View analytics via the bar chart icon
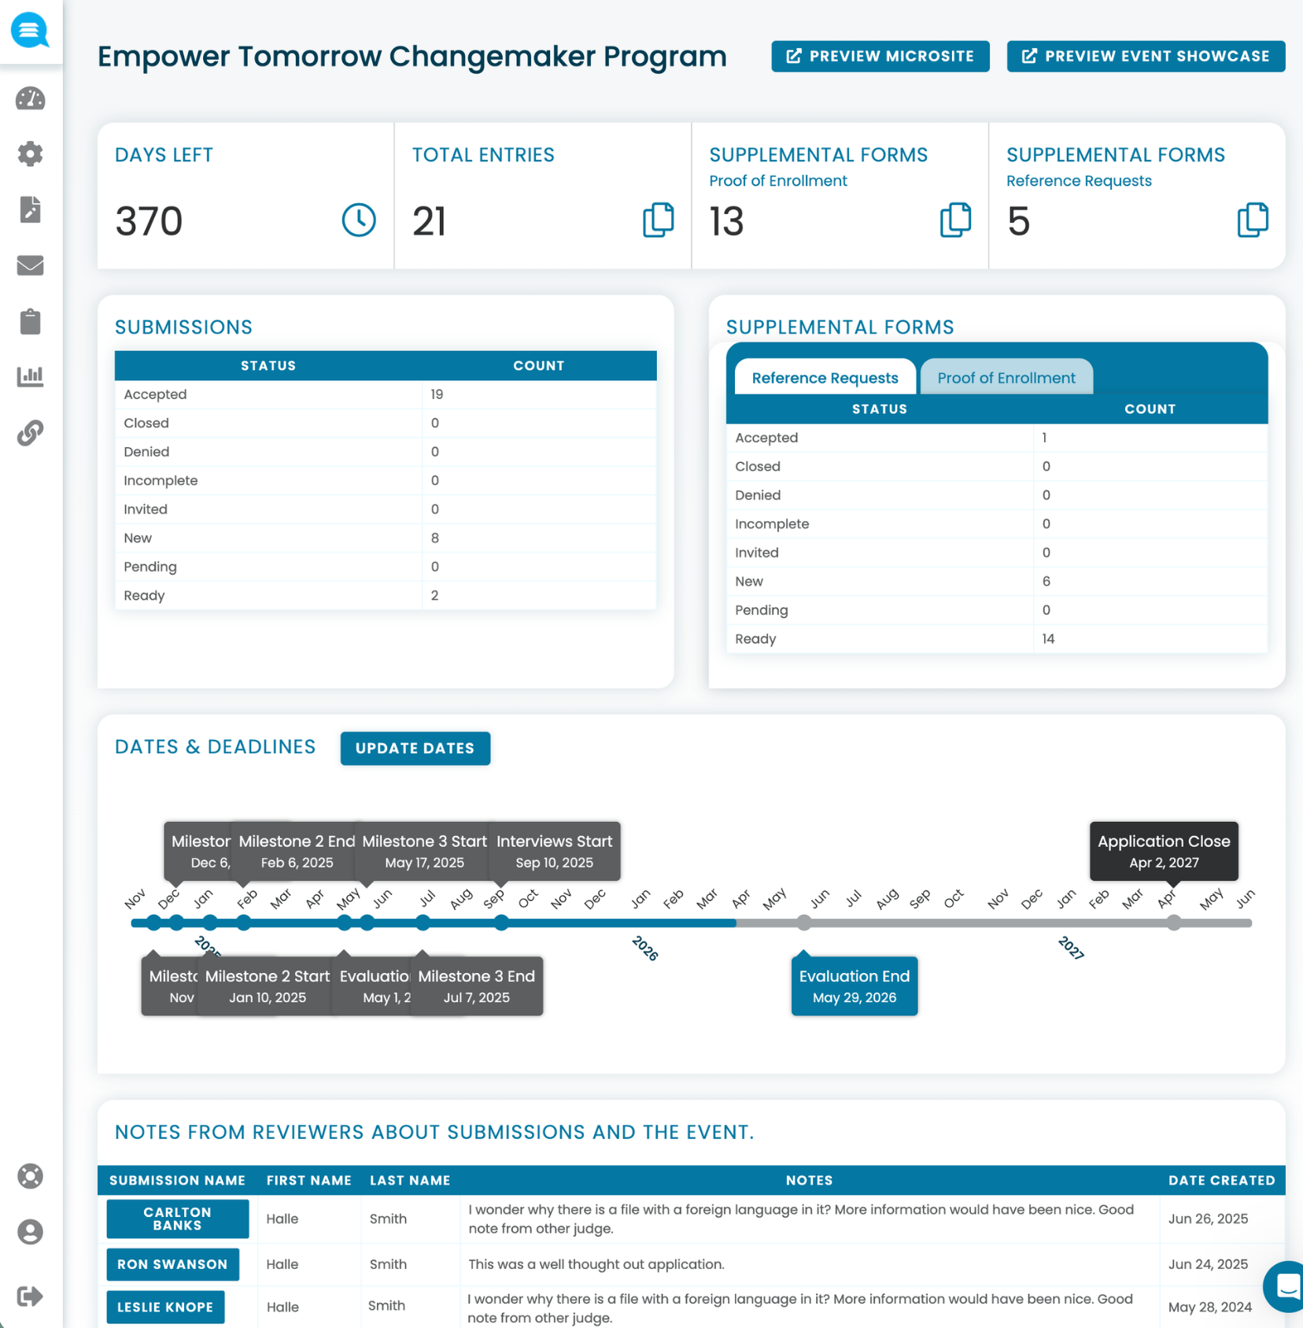This screenshot has width=1303, height=1328. tap(30, 377)
